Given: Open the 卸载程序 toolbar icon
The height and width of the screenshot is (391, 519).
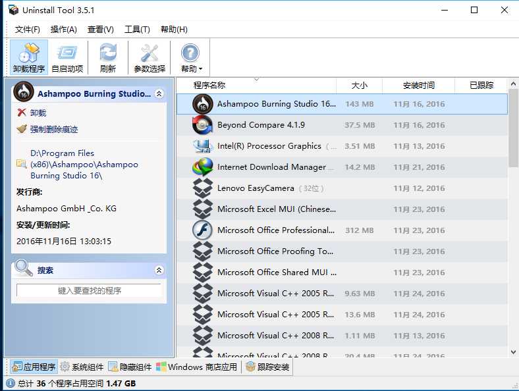Looking at the screenshot, I should pos(29,57).
